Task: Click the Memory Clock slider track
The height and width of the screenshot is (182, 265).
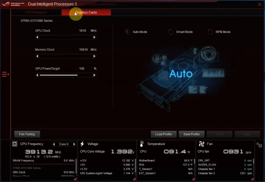Action: pos(66,56)
